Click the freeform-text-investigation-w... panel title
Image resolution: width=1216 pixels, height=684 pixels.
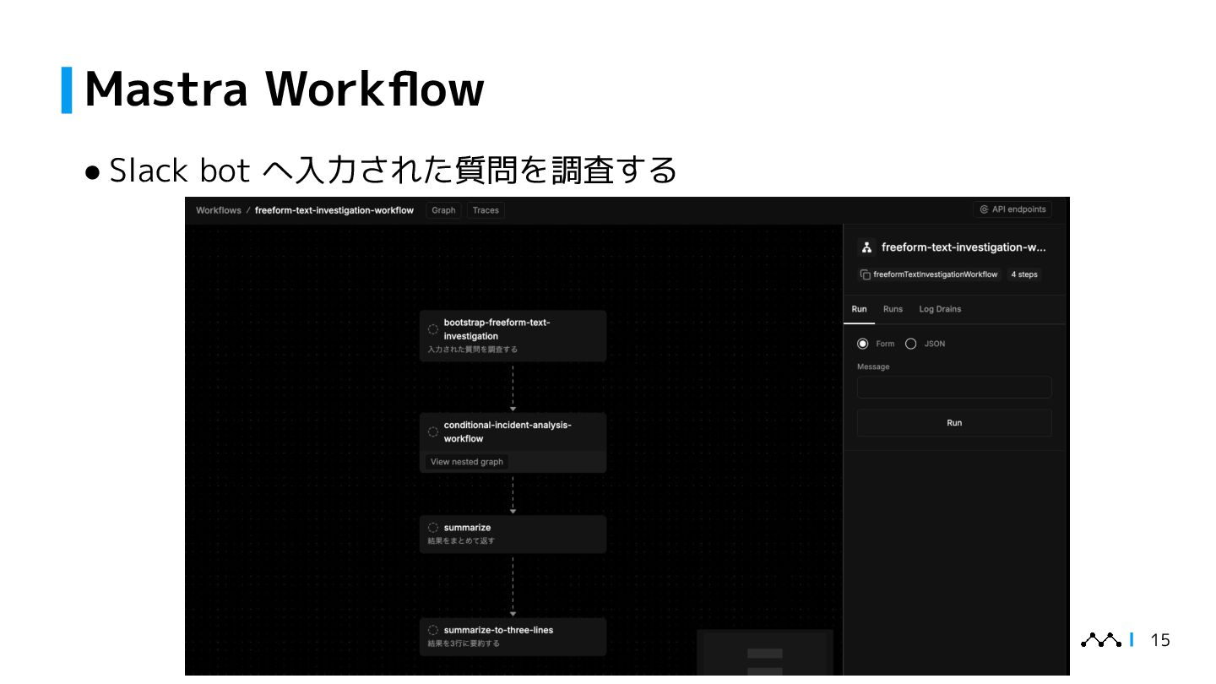pyautogui.click(x=964, y=247)
